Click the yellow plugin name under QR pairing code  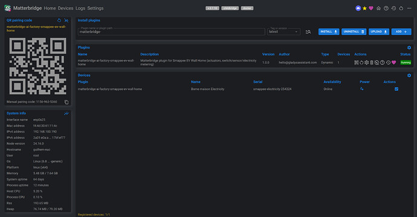pos(36,29)
